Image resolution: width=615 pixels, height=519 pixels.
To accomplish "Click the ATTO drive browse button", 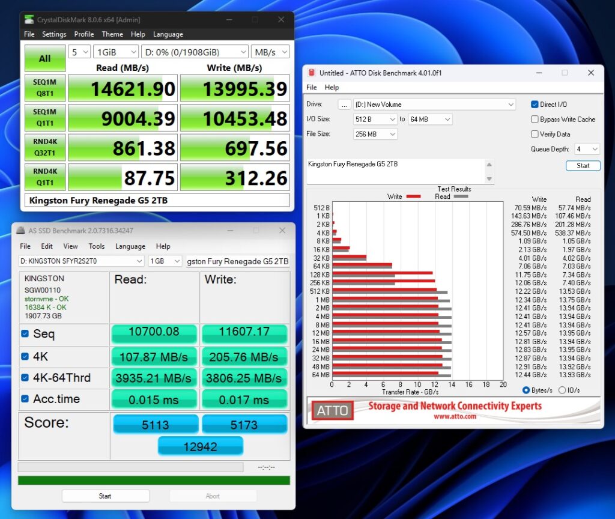I will pos(344,105).
